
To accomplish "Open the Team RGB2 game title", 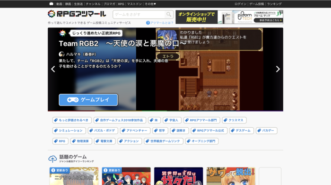I will pos(122,44).
